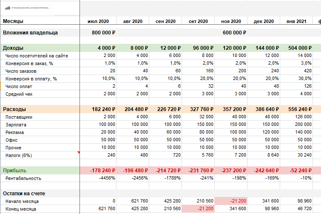The image size is (321, 214).
Task: Click the 'Число заказов' row label
Action: tap(21, 71)
